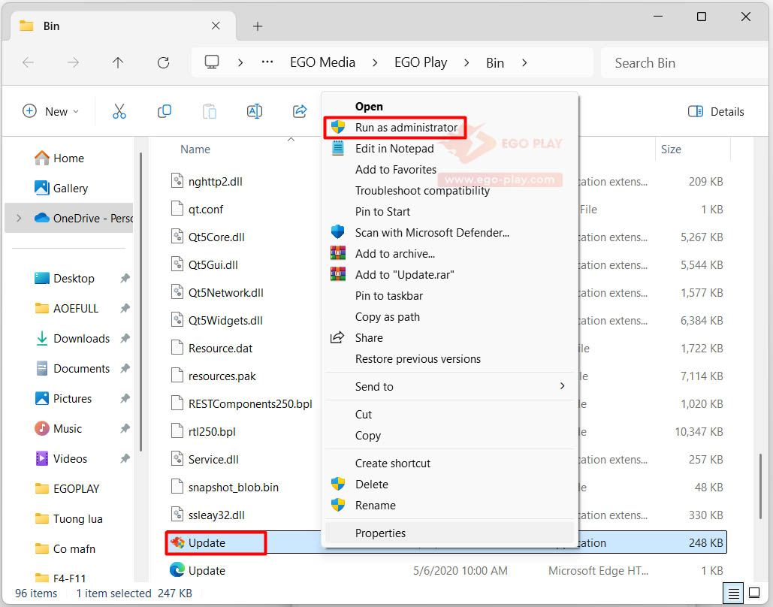This screenshot has height=607, width=773.
Task: Click EGO Media in breadcrumb path
Action: click(322, 62)
